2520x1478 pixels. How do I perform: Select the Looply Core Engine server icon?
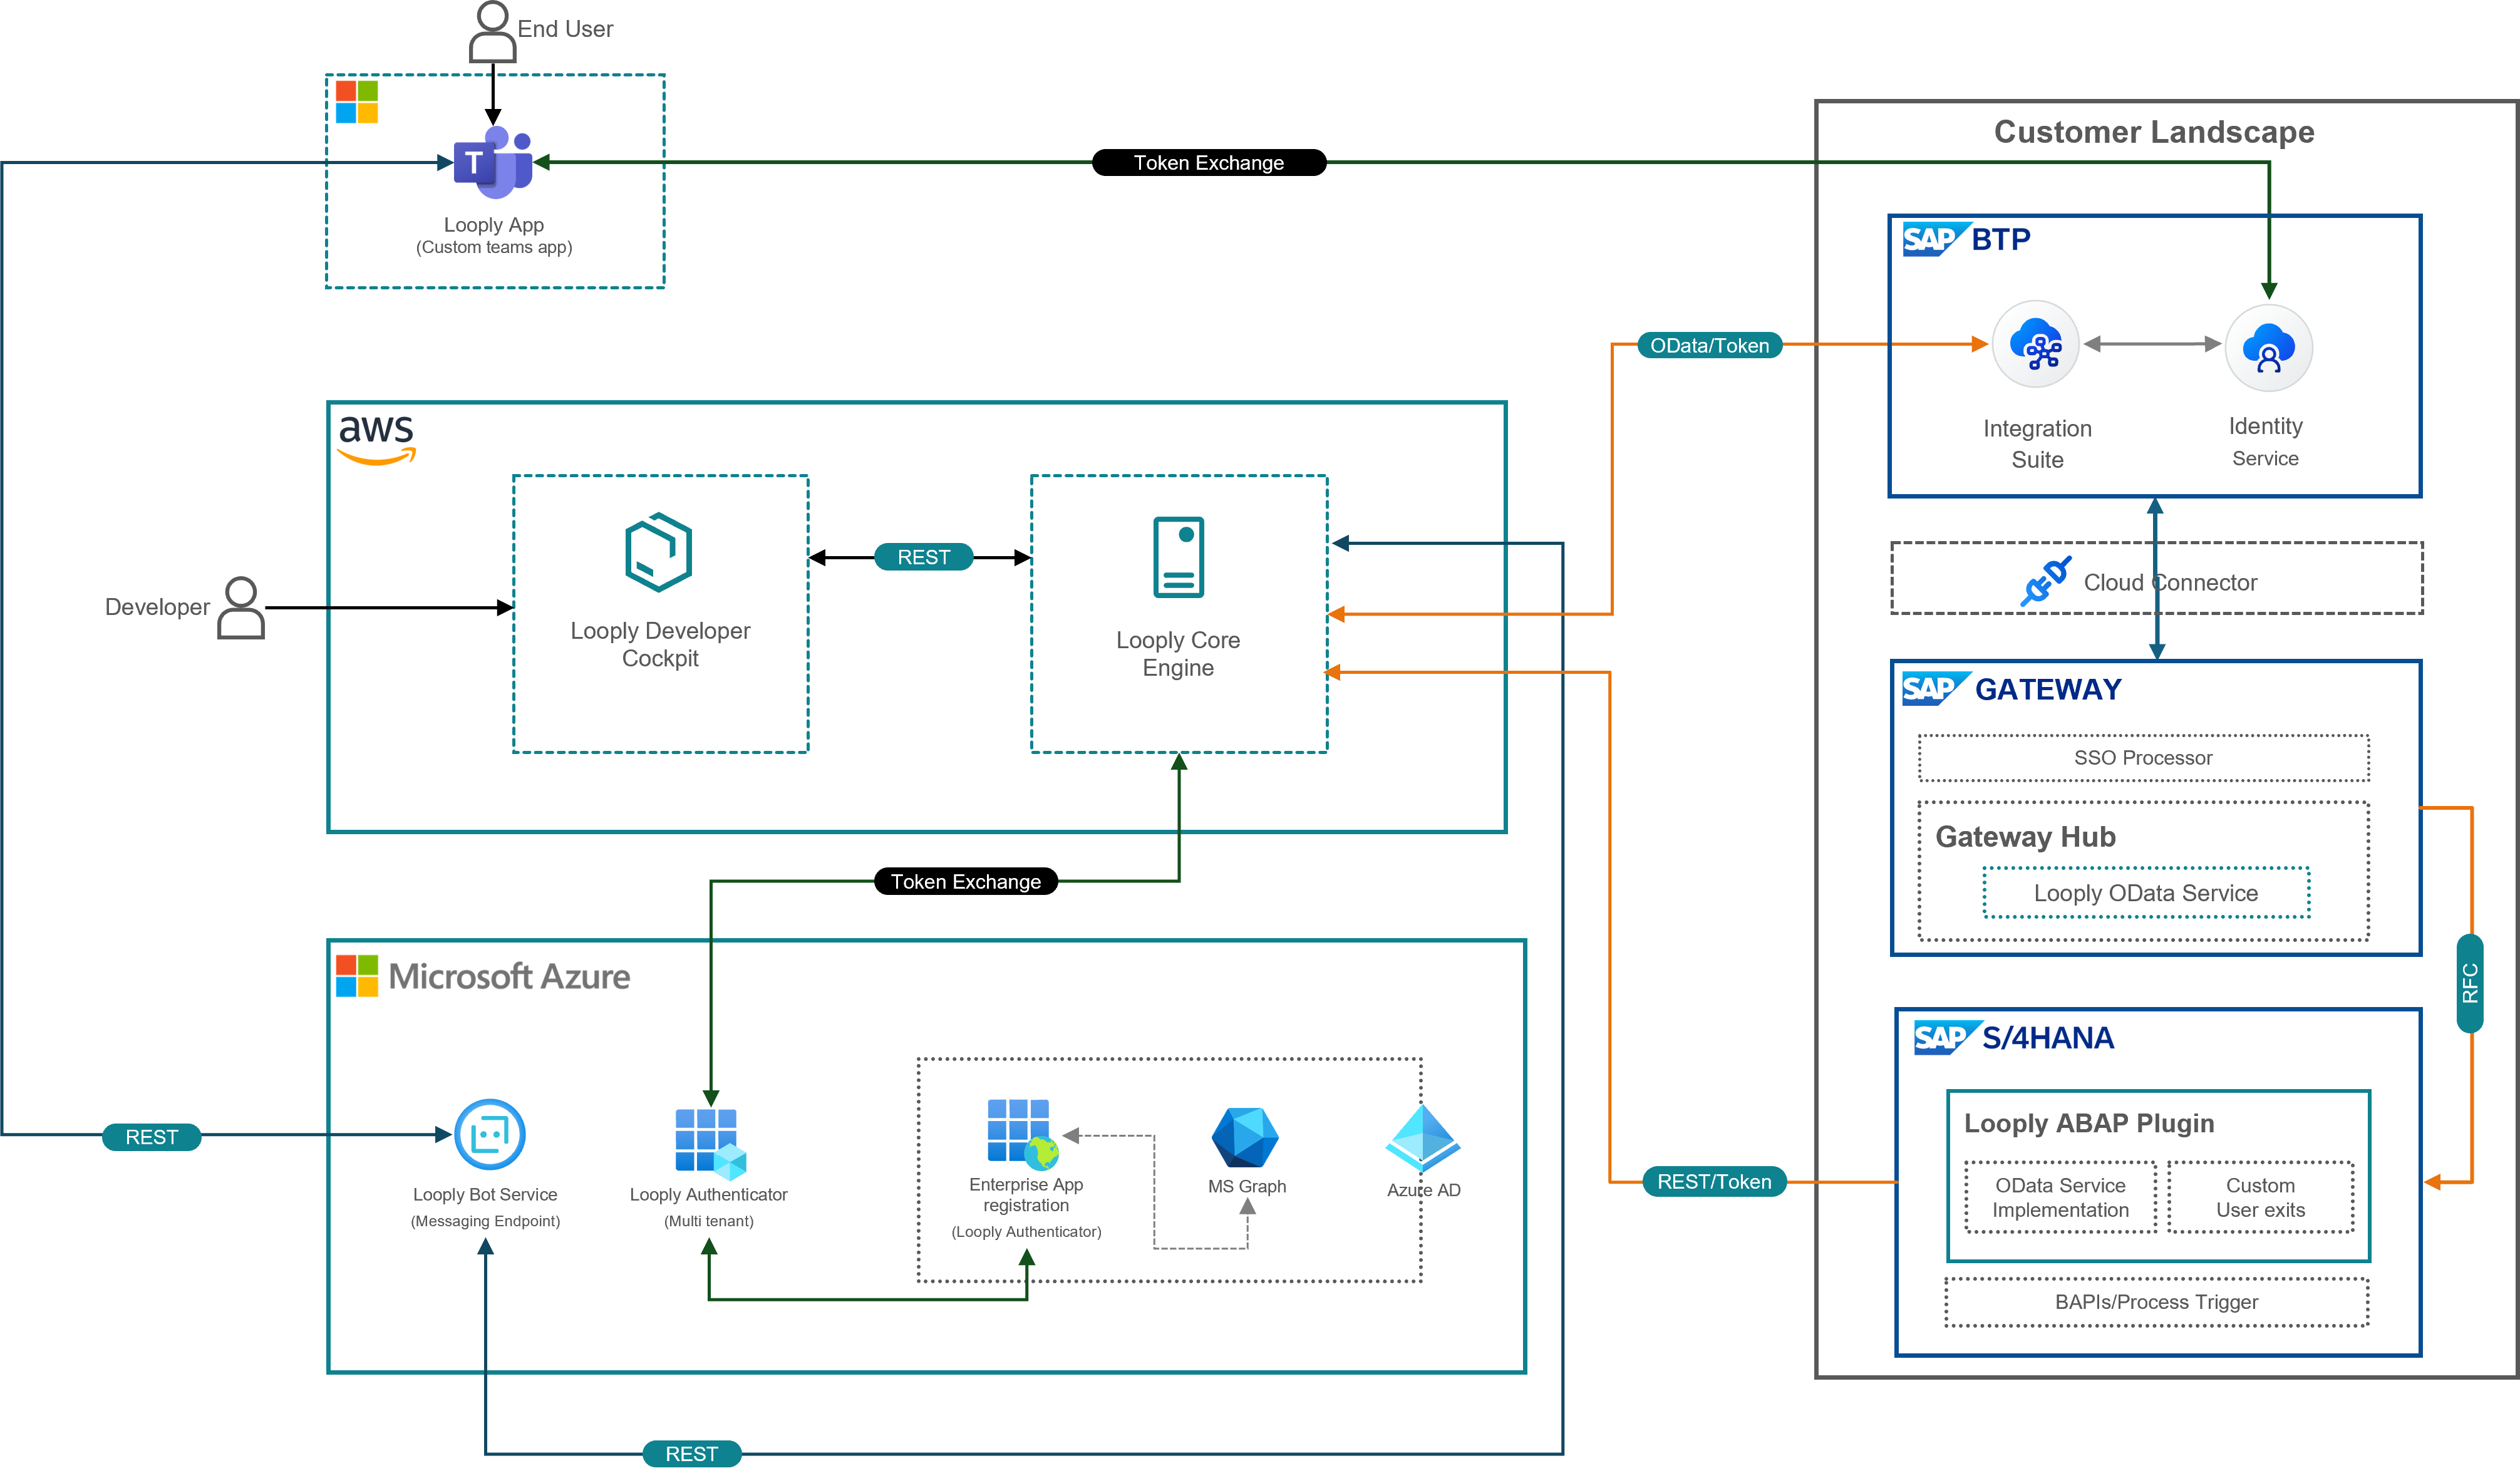pyautogui.click(x=1178, y=557)
